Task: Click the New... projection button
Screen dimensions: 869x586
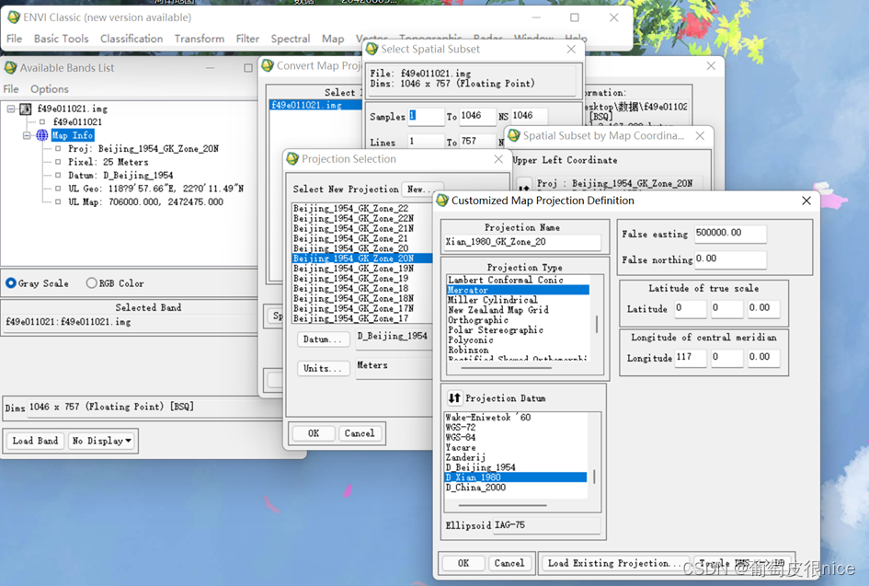Action: tap(422, 190)
